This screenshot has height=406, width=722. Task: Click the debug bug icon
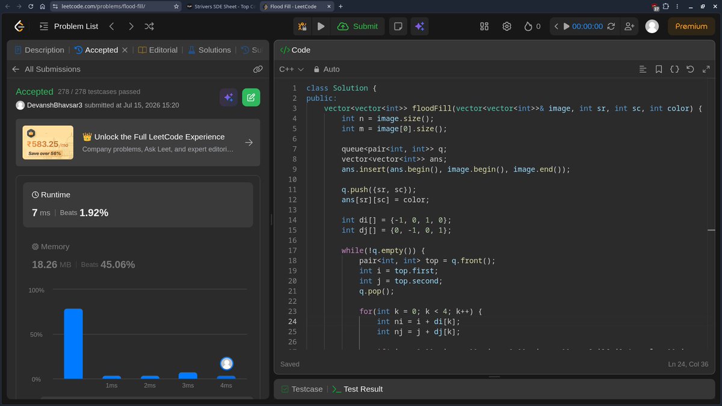[x=303, y=26]
